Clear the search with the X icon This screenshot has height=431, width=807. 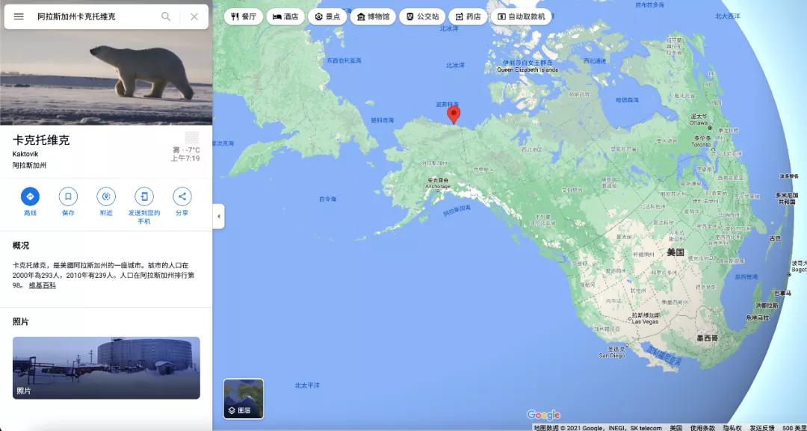194,16
